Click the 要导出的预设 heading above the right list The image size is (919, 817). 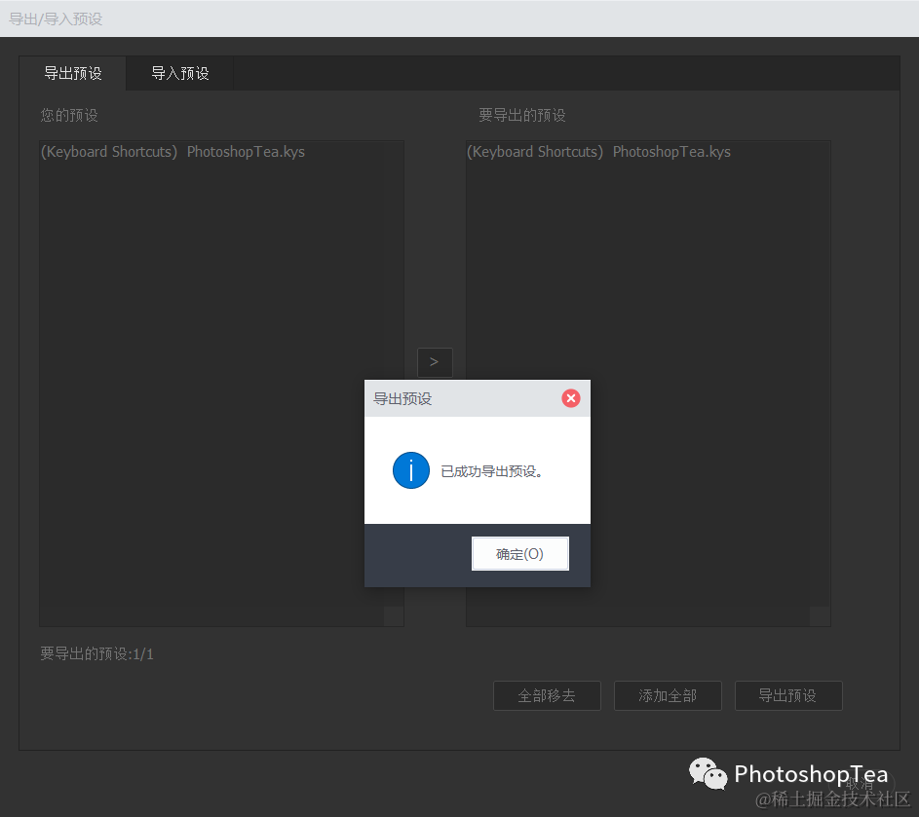[x=522, y=115]
